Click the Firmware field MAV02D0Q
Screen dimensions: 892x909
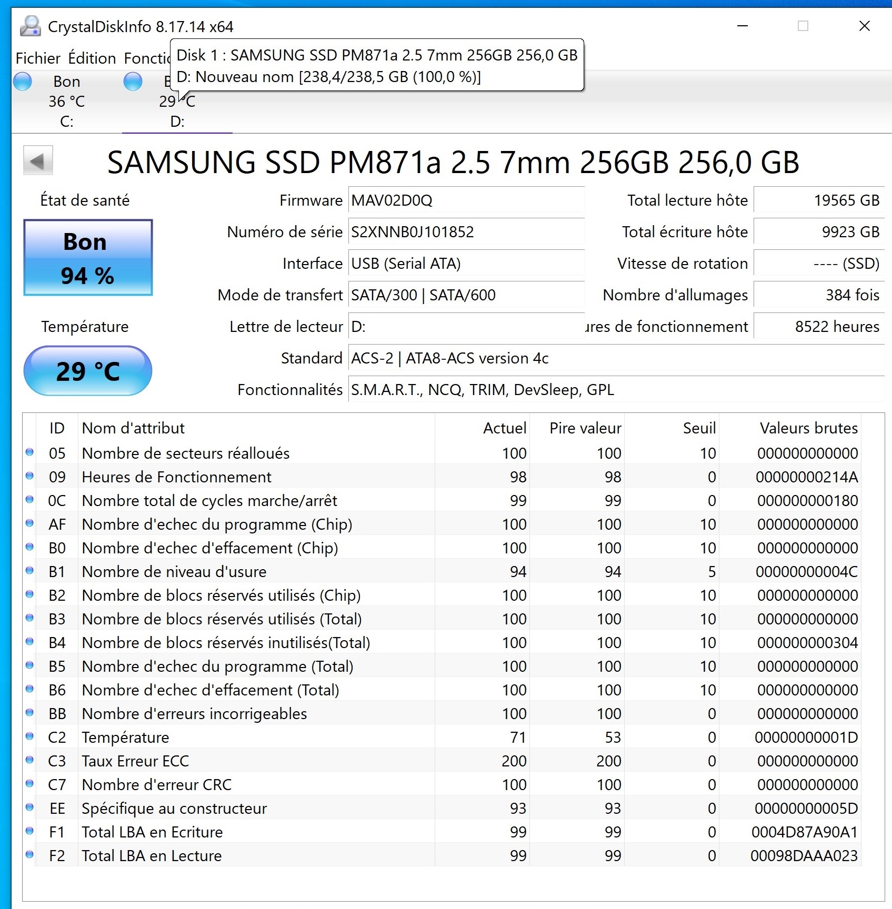pos(466,200)
